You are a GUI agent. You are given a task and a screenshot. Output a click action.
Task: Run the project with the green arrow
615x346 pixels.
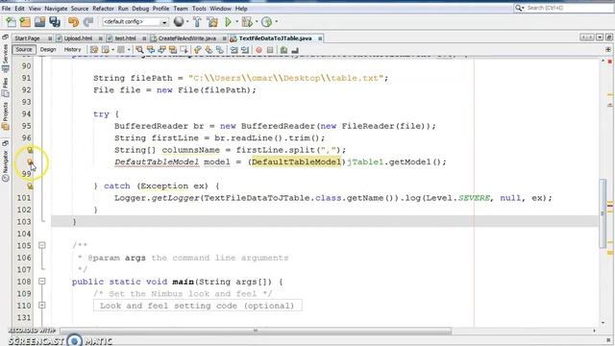229,22
